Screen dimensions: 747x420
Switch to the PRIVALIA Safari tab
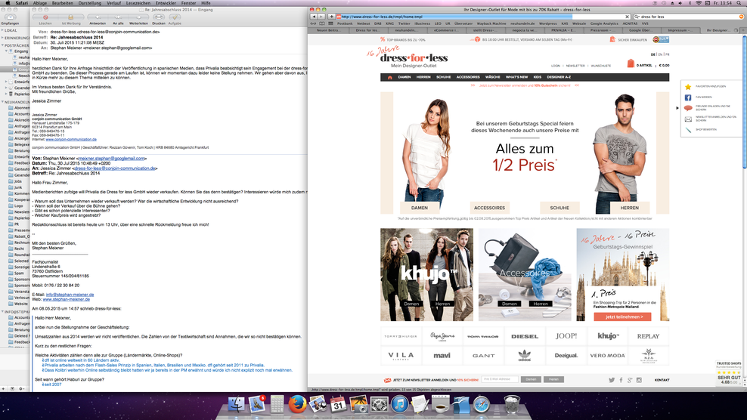tap(563, 30)
